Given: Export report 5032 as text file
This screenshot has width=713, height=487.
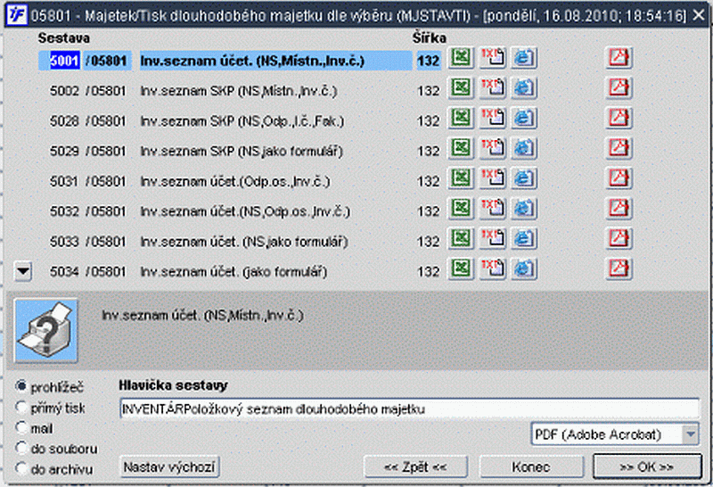Looking at the screenshot, I should point(493,209).
